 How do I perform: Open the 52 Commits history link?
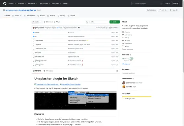coord(113,28)
